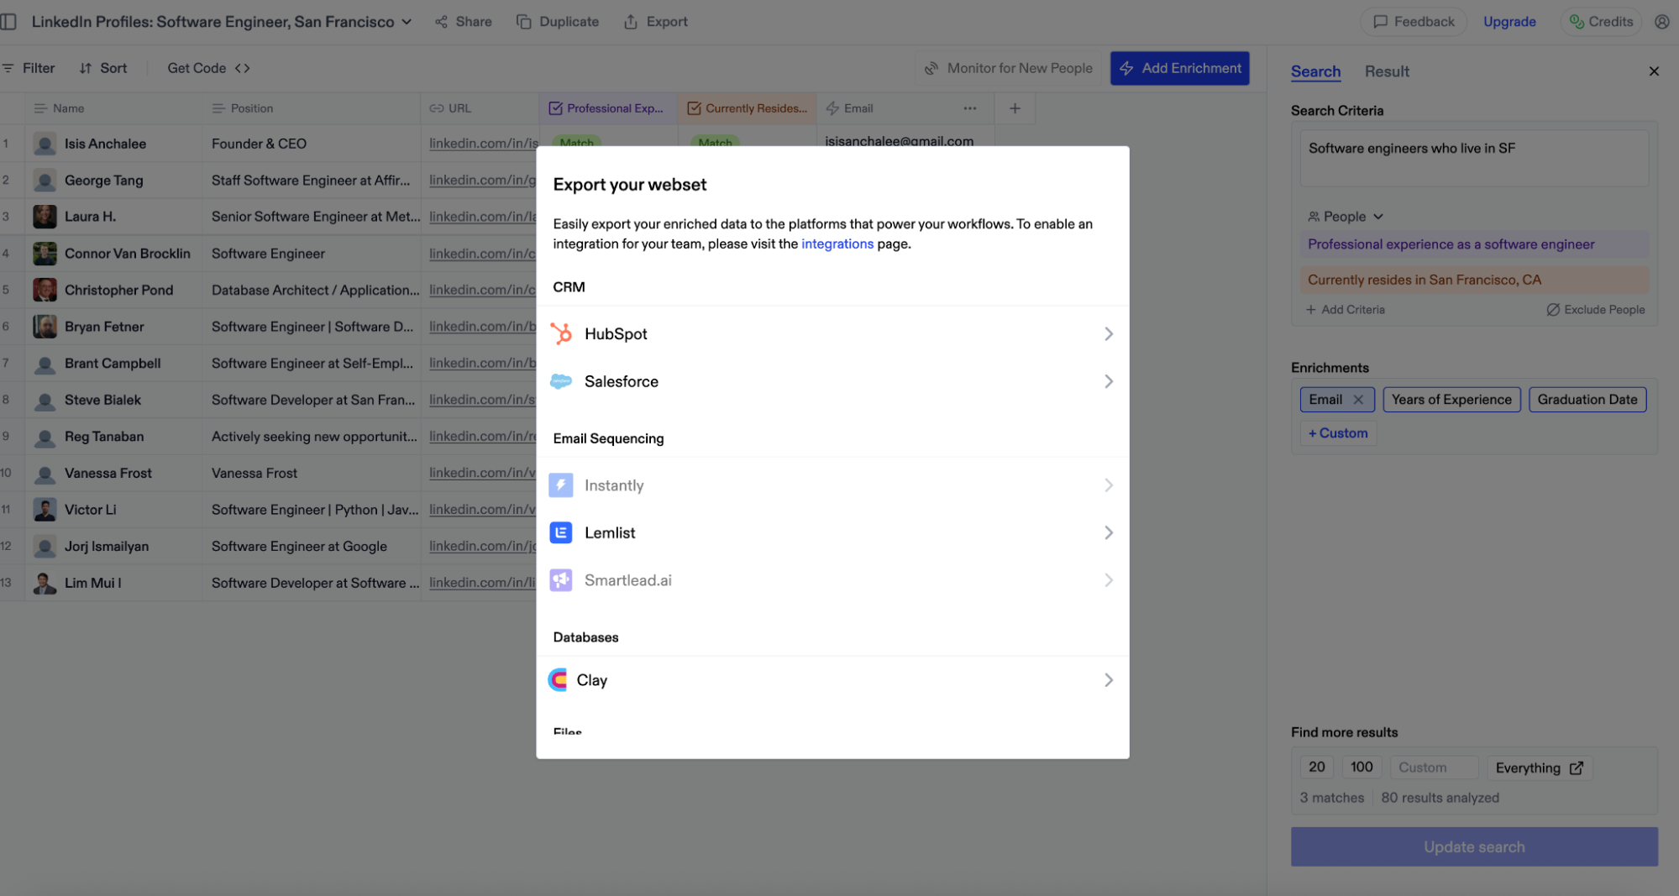Choose Salesforce export option
This screenshot has height=896, width=1679.
pos(832,381)
